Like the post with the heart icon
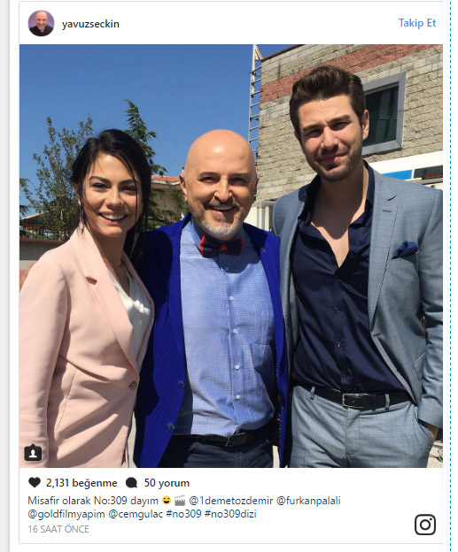This screenshot has height=552, width=458. click(x=35, y=482)
